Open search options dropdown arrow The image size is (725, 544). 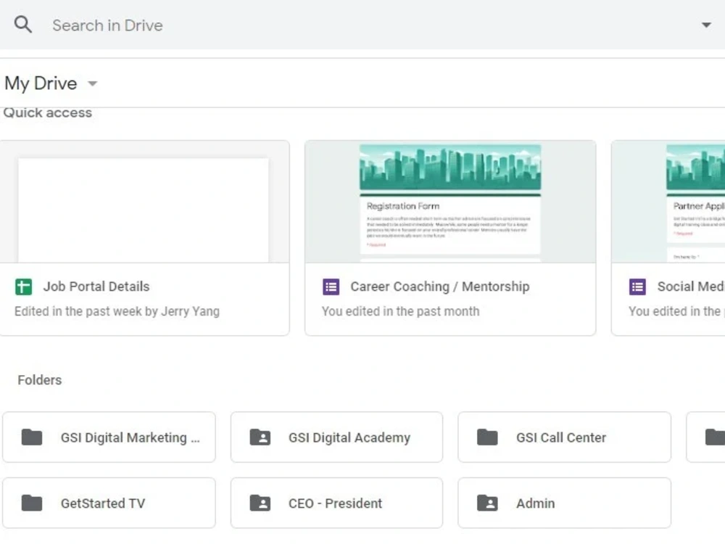[706, 25]
